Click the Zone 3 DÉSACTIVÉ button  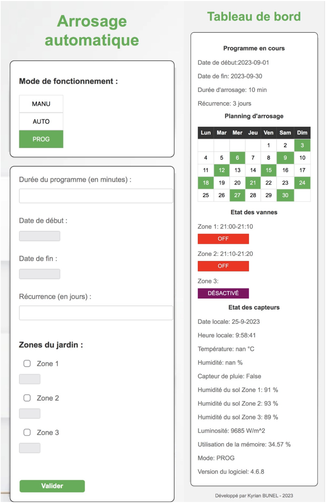point(223,293)
